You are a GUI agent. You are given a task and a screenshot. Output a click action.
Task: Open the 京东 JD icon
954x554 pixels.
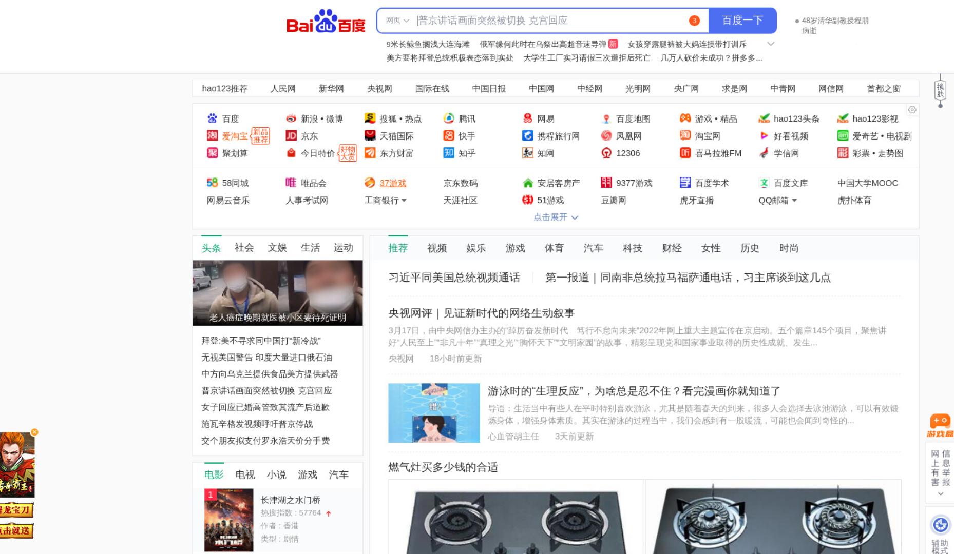291,135
